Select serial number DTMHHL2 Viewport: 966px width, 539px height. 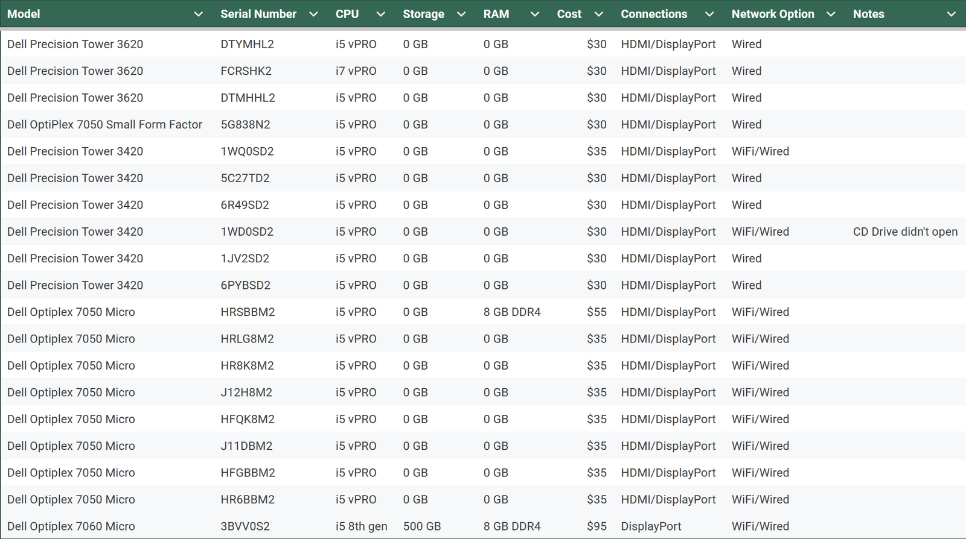pyautogui.click(x=248, y=98)
